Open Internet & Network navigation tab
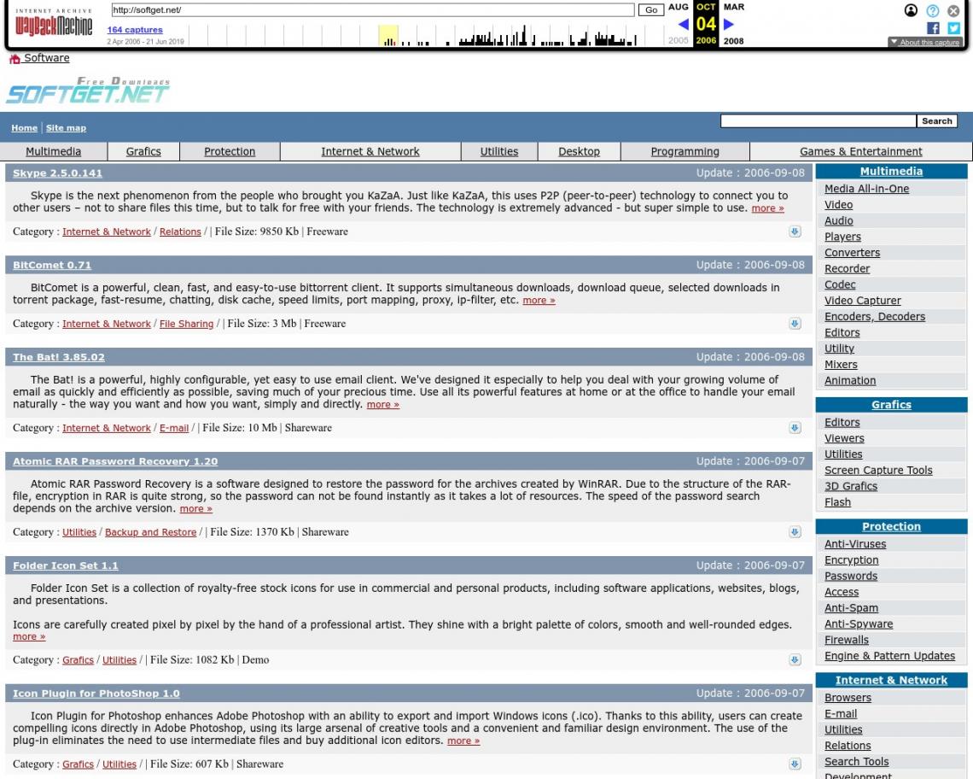This screenshot has width=973, height=779. pyautogui.click(x=370, y=151)
